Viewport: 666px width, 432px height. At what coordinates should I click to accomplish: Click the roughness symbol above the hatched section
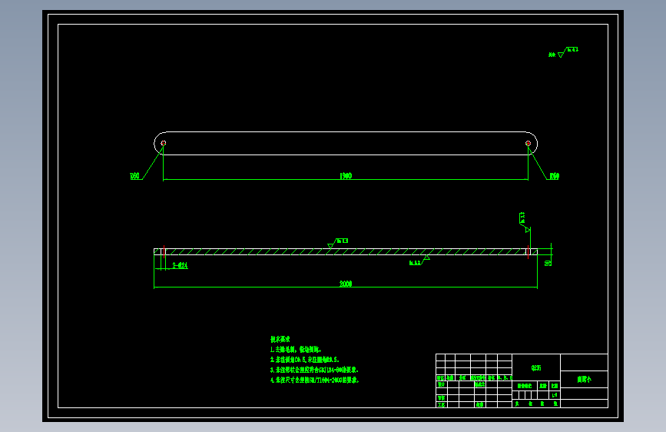pos(338,243)
